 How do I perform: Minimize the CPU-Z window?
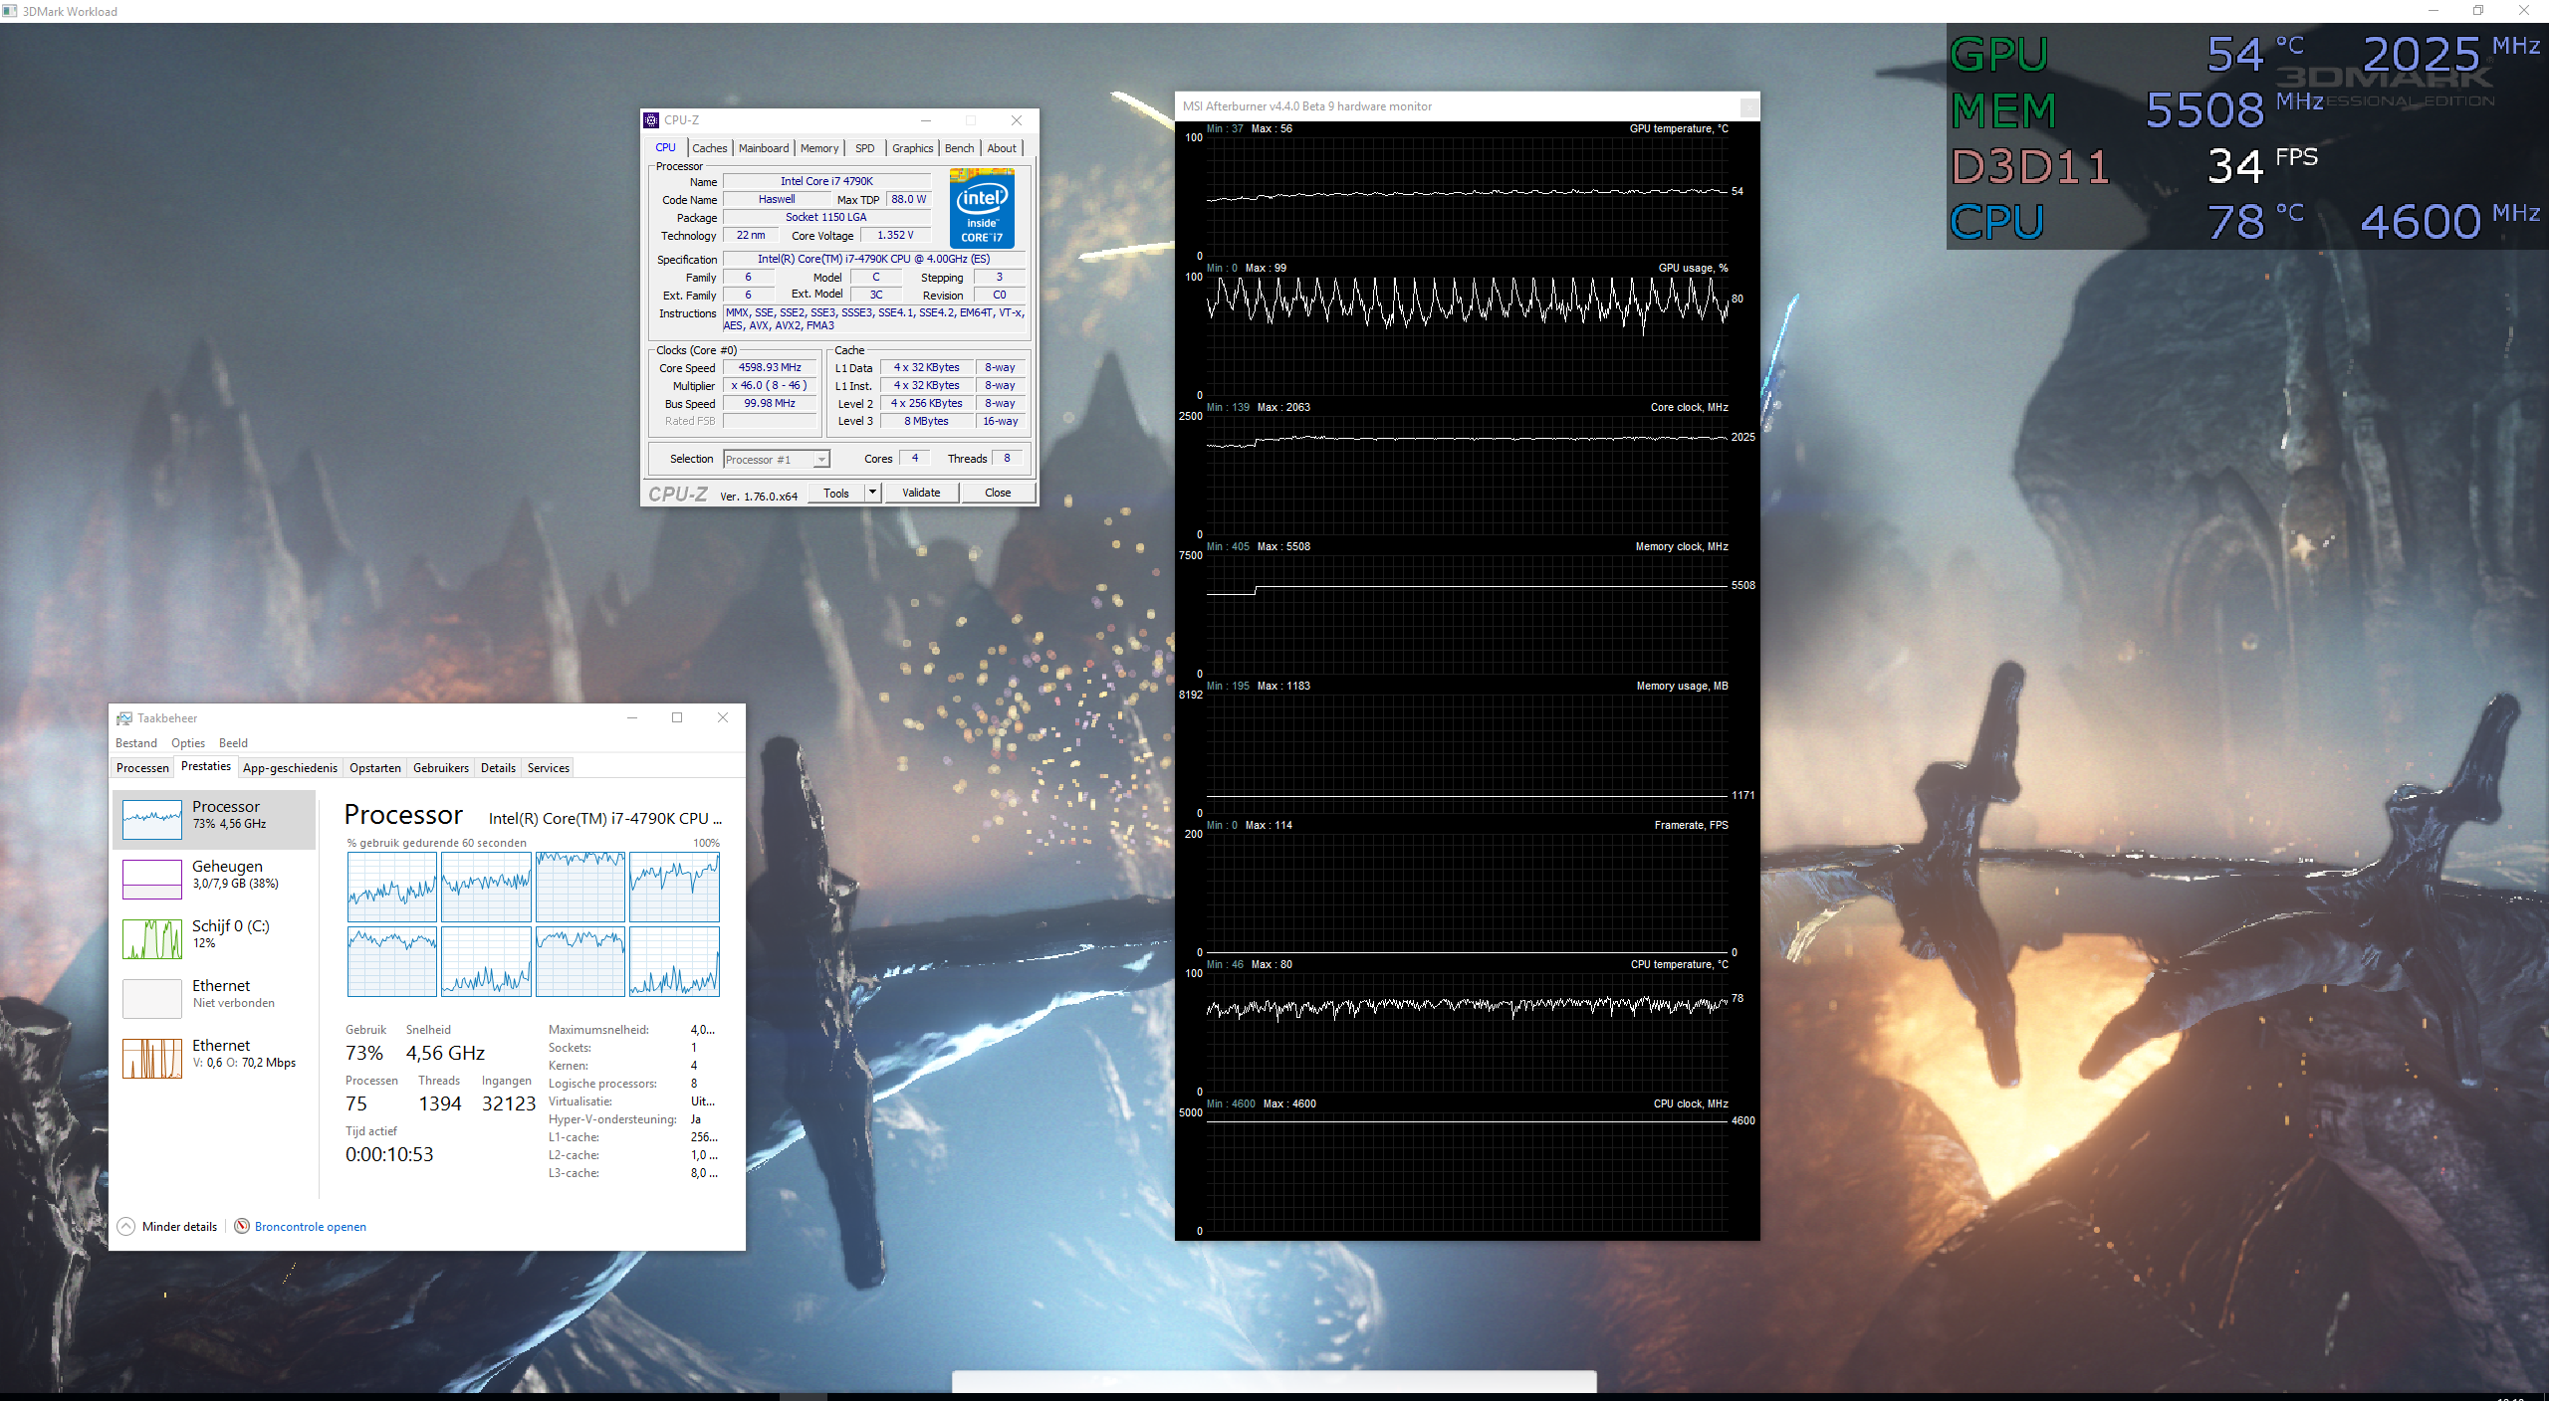[925, 120]
